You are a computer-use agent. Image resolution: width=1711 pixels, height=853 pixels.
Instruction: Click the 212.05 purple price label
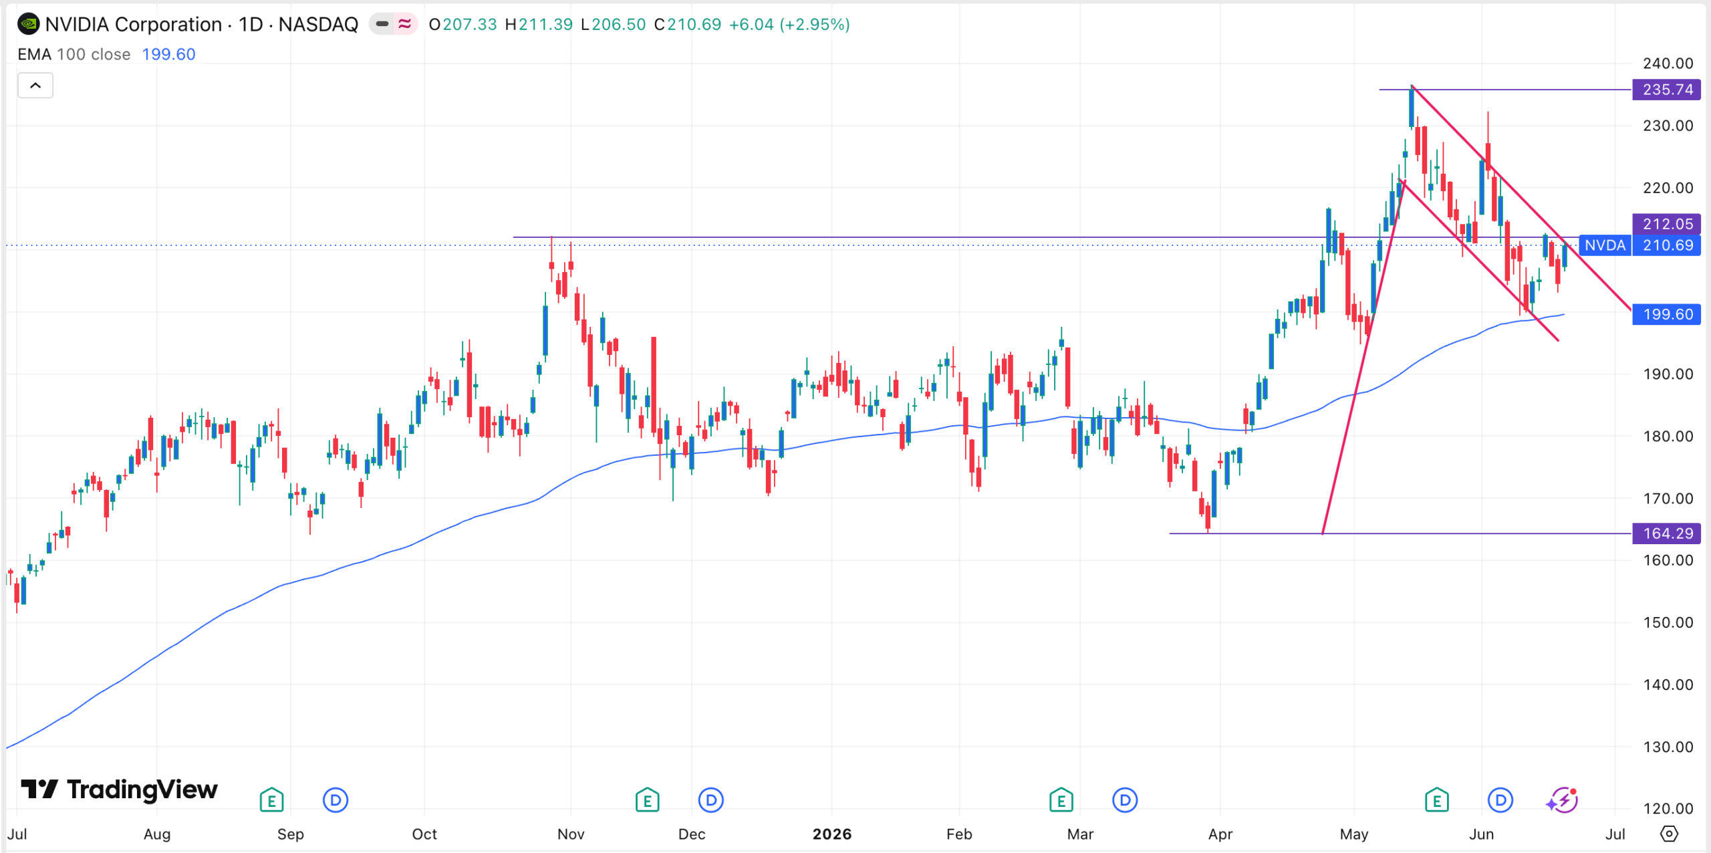[1667, 224]
